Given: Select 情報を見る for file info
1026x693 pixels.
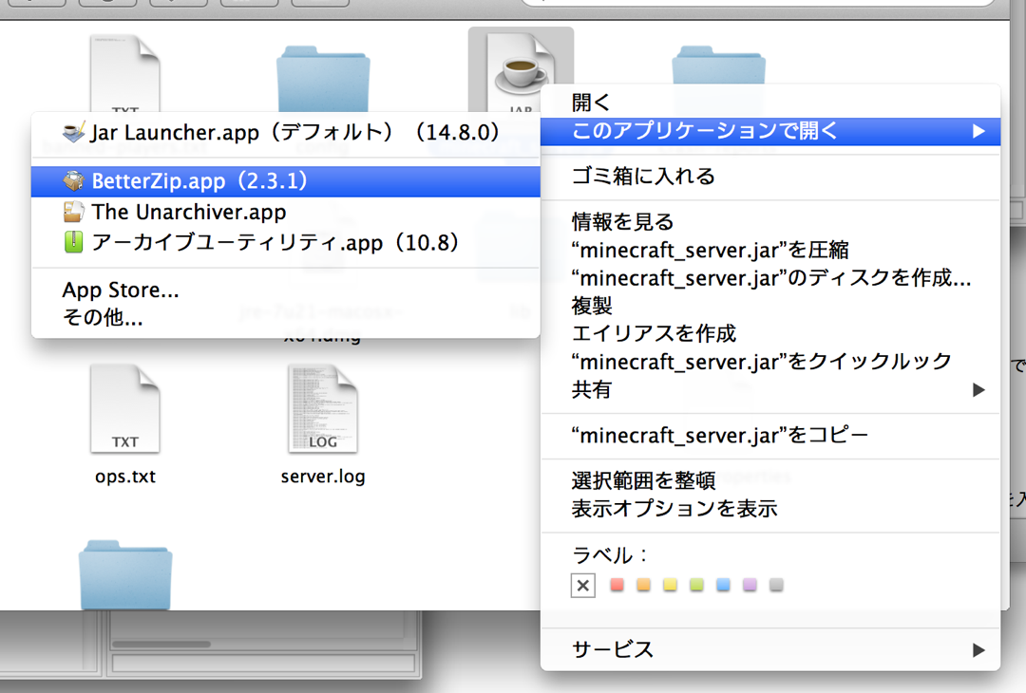Looking at the screenshot, I should click(x=770, y=221).
